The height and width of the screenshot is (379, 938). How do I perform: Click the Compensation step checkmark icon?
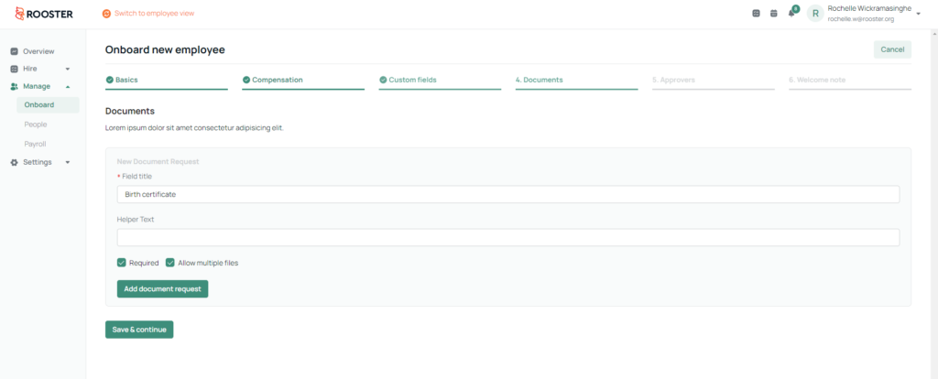(x=245, y=80)
